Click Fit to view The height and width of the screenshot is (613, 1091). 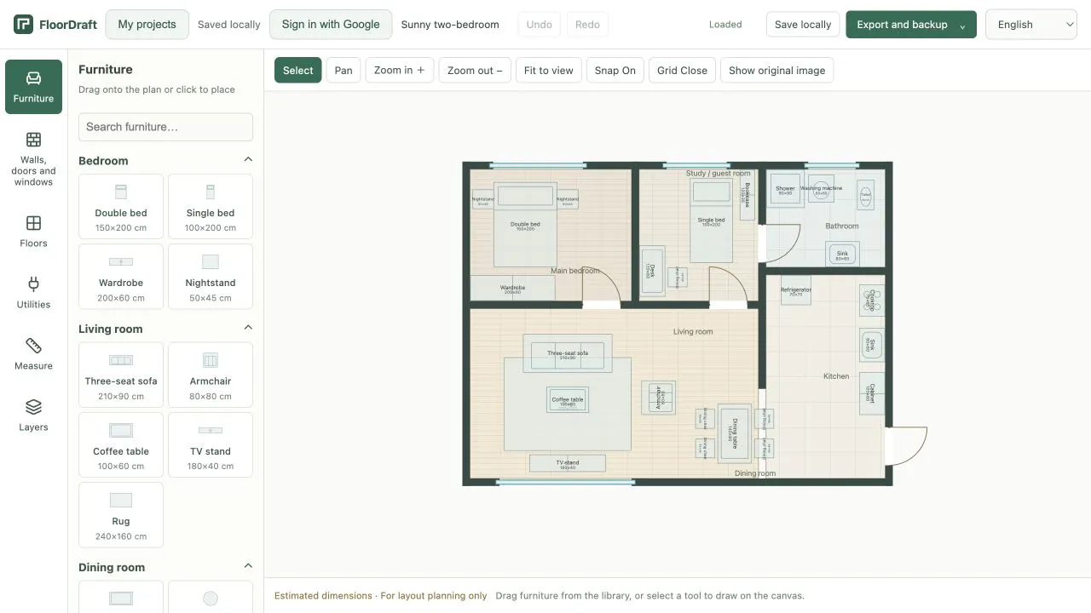click(x=549, y=70)
